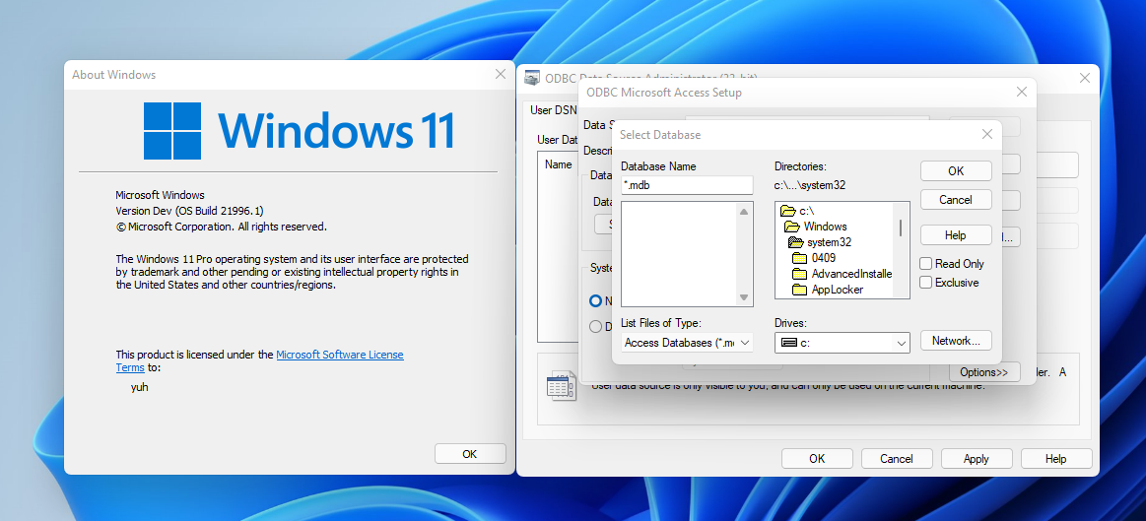The image size is (1146, 521).
Task: Click the Database Name field containing *.mdb
Action: coord(687,185)
